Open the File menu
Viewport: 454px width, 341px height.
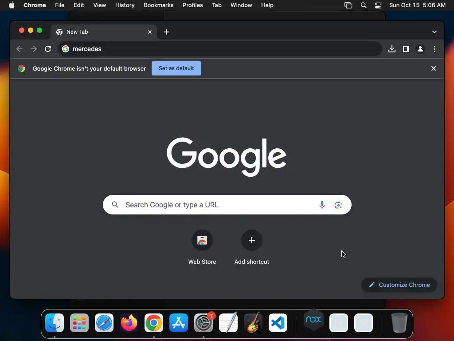[60, 5]
